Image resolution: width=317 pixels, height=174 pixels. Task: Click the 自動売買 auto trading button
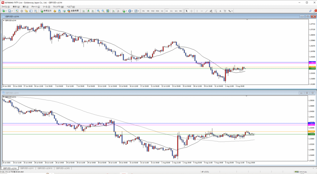[x=73, y=11]
